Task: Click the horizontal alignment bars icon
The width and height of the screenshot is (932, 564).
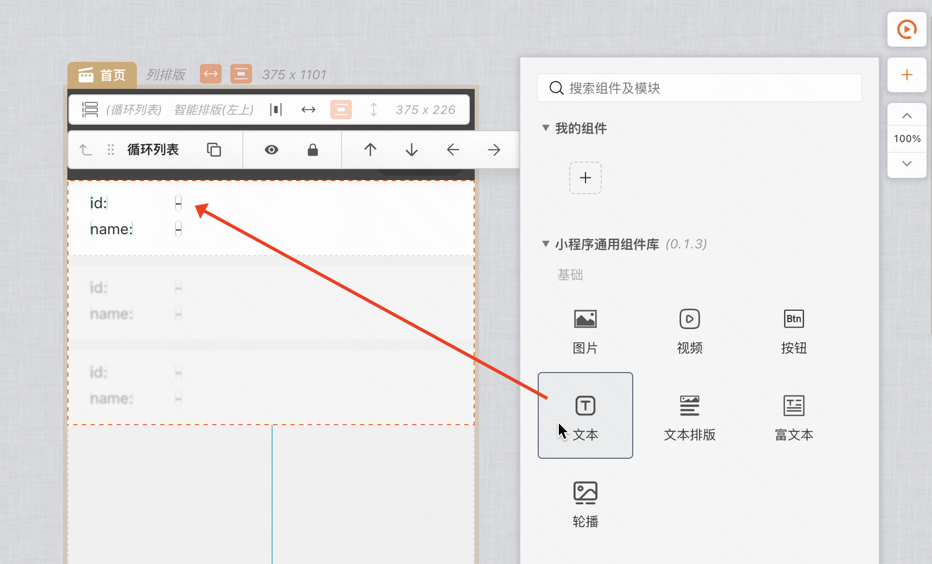Action: (x=276, y=110)
